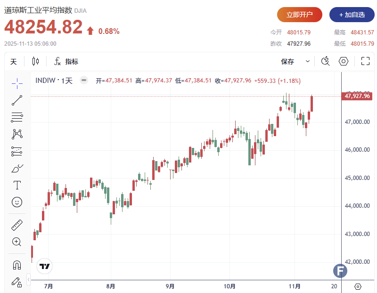Image resolution: width=377 pixels, height=293 pixels.
Task: Select the brush drawing tool
Action: tap(17, 168)
